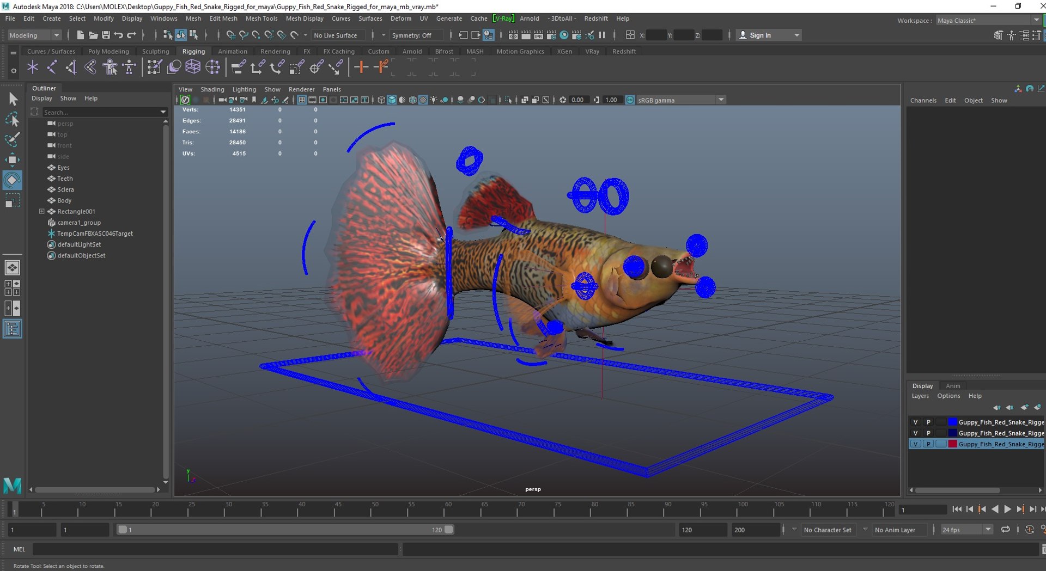Click the bright blue layer color swatch
The height and width of the screenshot is (571, 1046).
pos(952,422)
